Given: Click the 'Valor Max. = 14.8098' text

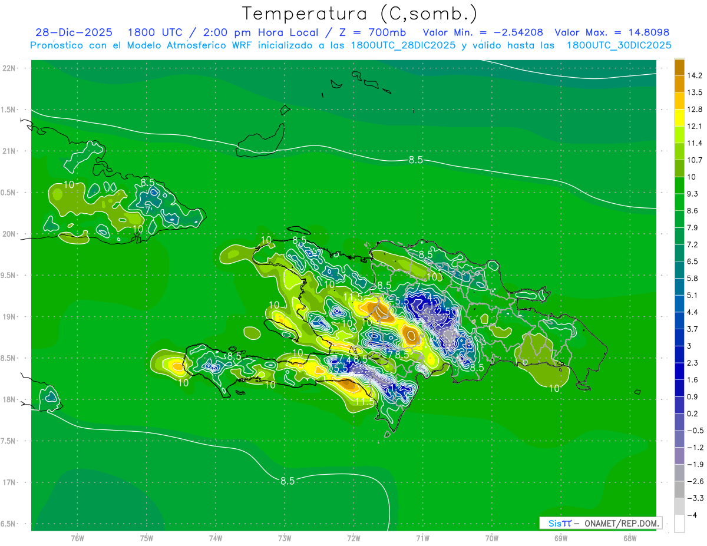Looking at the screenshot, I should [612, 32].
